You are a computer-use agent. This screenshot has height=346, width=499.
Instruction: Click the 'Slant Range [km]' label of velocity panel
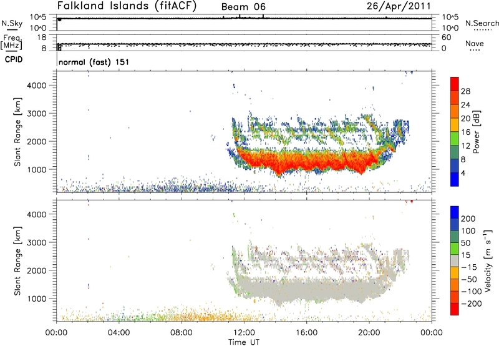17,261
